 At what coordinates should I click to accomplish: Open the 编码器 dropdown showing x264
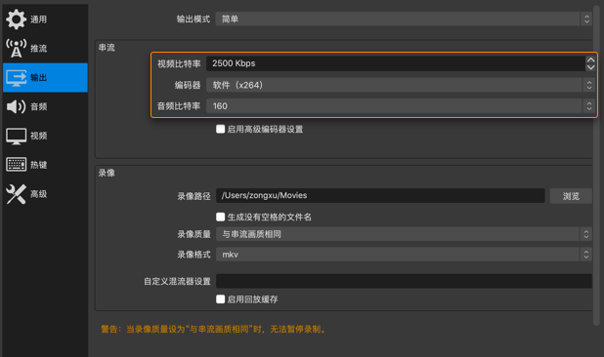point(401,85)
